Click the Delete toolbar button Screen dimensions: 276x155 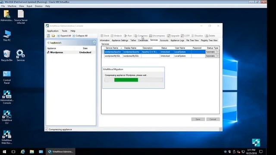210,36
